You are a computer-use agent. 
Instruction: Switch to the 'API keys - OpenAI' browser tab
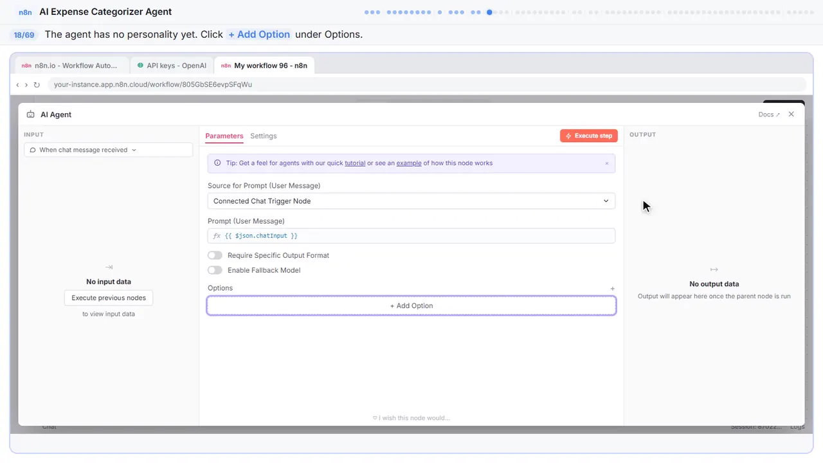pyautogui.click(x=172, y=66)
